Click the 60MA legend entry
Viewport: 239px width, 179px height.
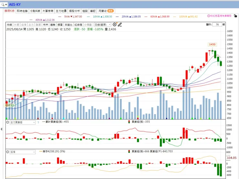pyautogui.click(x=157, y=16)
